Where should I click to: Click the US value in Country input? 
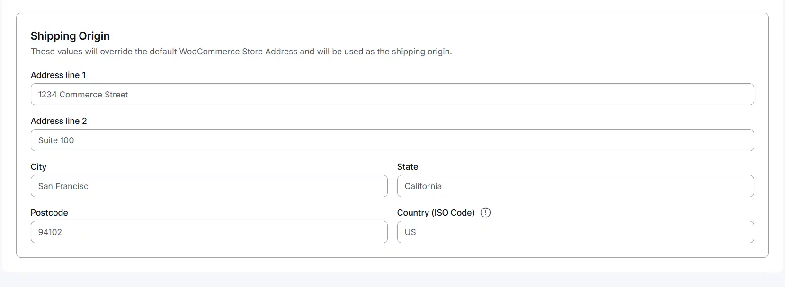(x=410, y=232)
